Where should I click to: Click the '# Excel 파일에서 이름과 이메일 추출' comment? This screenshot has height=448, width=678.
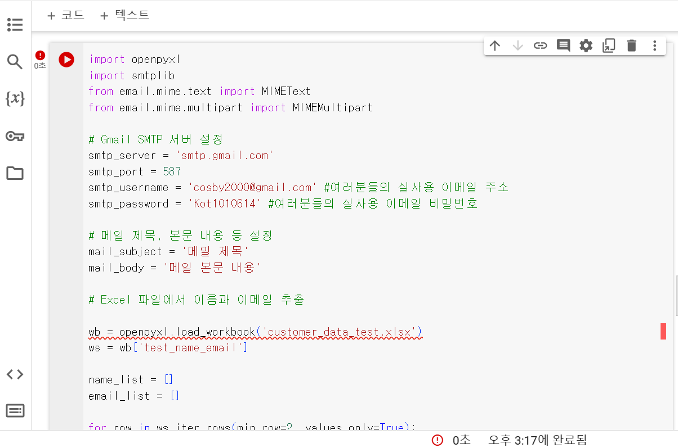pyautogui.click(x=197, y=300)
